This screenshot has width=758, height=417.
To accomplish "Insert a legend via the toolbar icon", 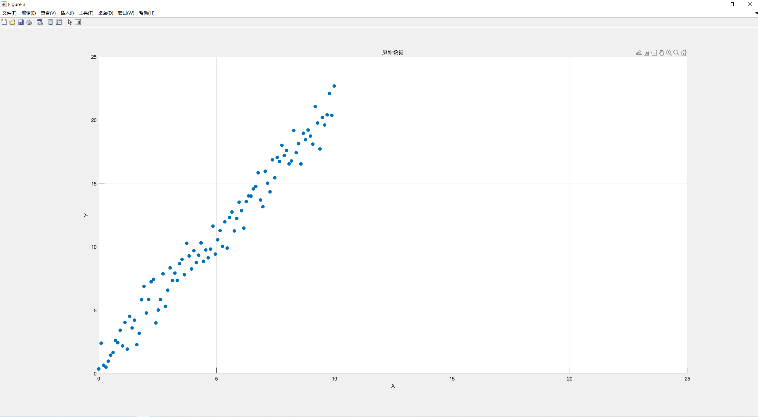I will pos(59,22).
